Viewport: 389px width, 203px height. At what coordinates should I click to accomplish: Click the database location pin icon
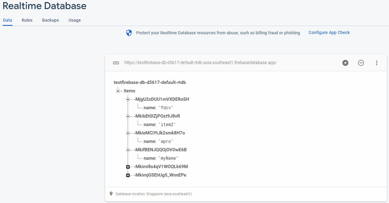pos(111,194)
